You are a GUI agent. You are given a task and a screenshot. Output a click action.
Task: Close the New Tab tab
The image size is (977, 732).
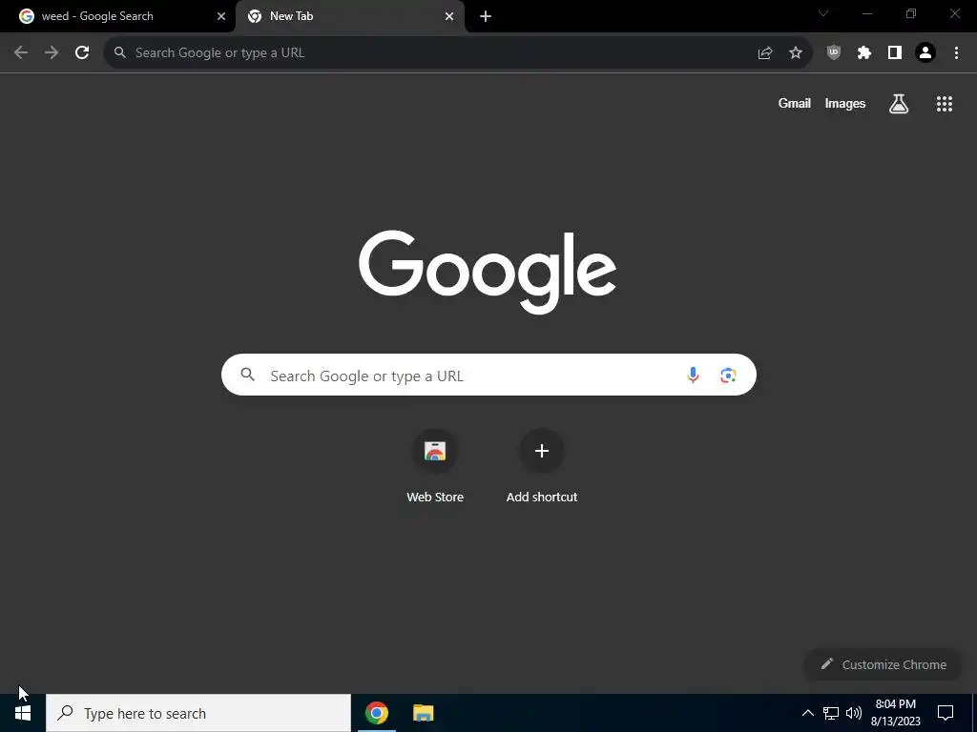click(449, 17)
